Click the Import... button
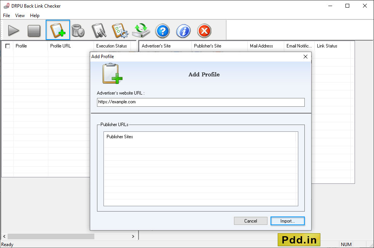Viewport: 374px width, 248px height. point(287,221)
